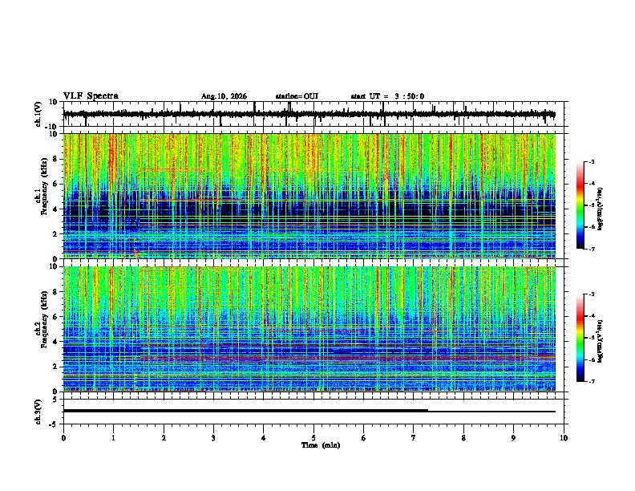Viewport: 635px width, 491px height.
Task: Click the '-7' label on ch.1 colorbar
Action: tap(592, 249)
